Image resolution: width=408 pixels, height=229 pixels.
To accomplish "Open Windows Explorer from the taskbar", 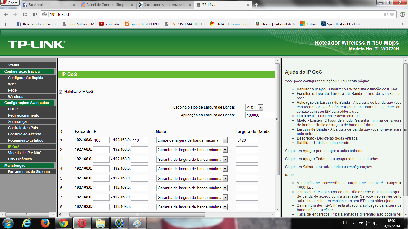I will (x=100, y=223).
